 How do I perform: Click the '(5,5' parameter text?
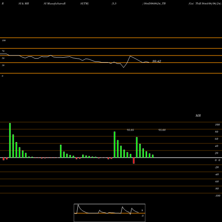point(114,4)
